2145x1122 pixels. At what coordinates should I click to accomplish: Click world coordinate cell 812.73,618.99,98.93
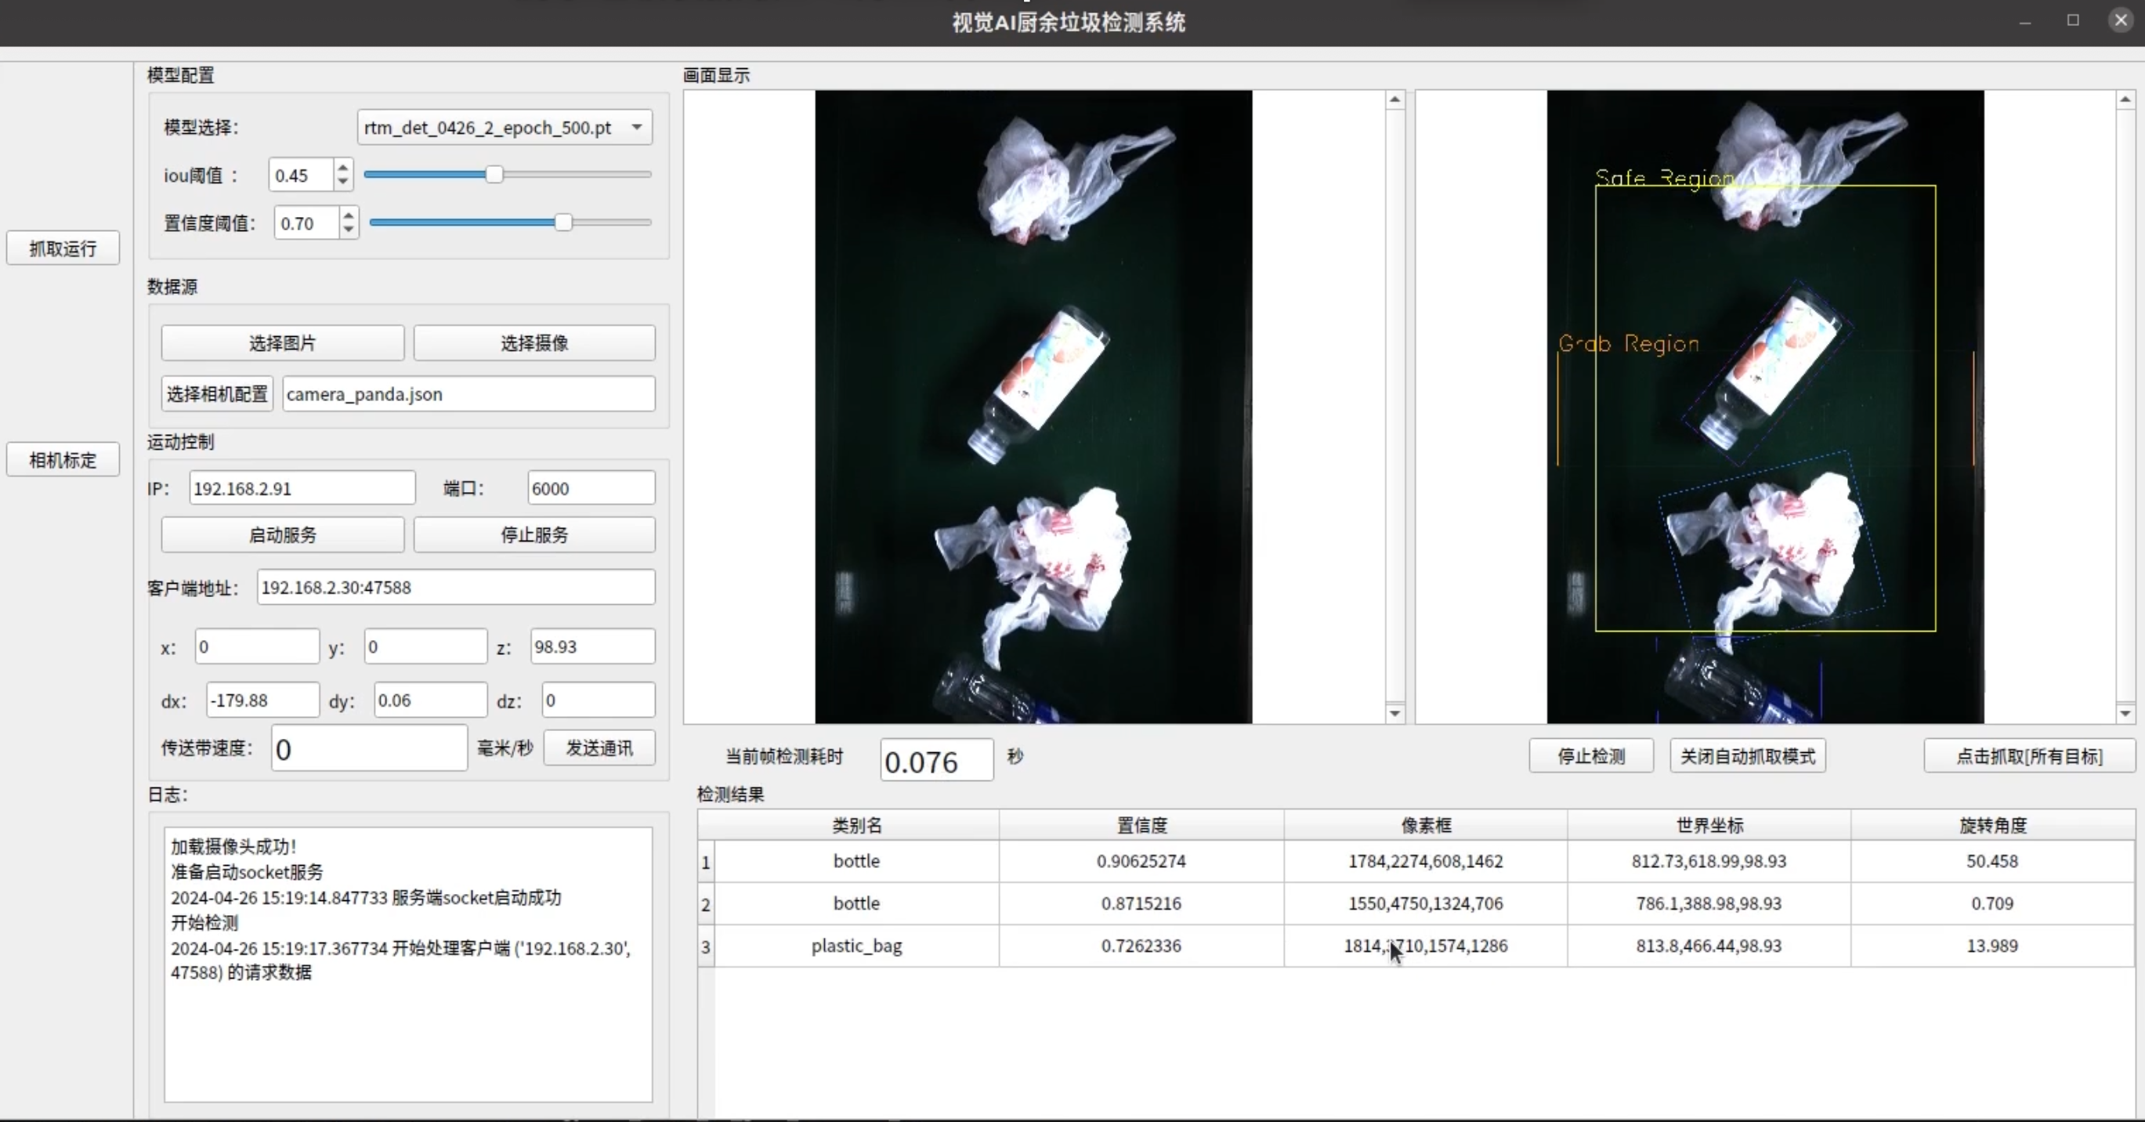1709,861
